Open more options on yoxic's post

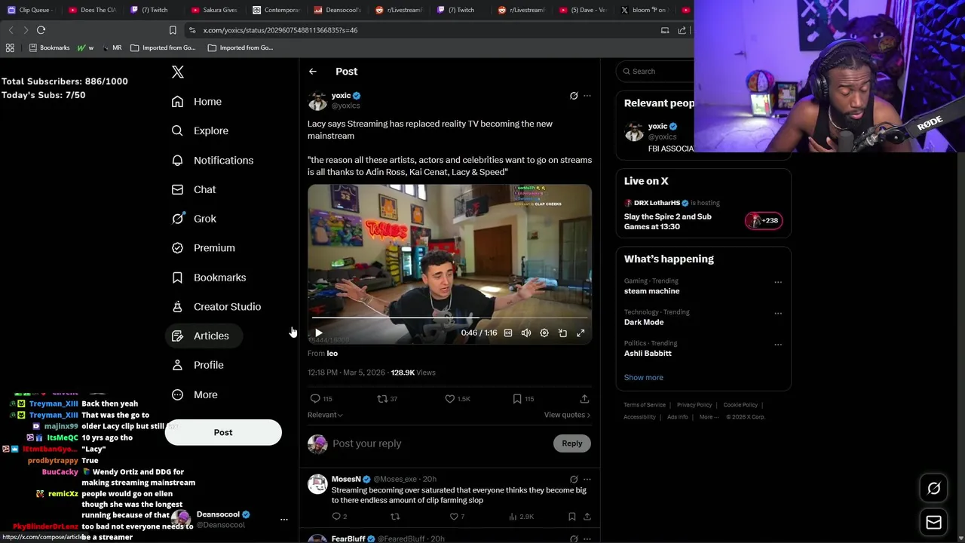[587, 96]
